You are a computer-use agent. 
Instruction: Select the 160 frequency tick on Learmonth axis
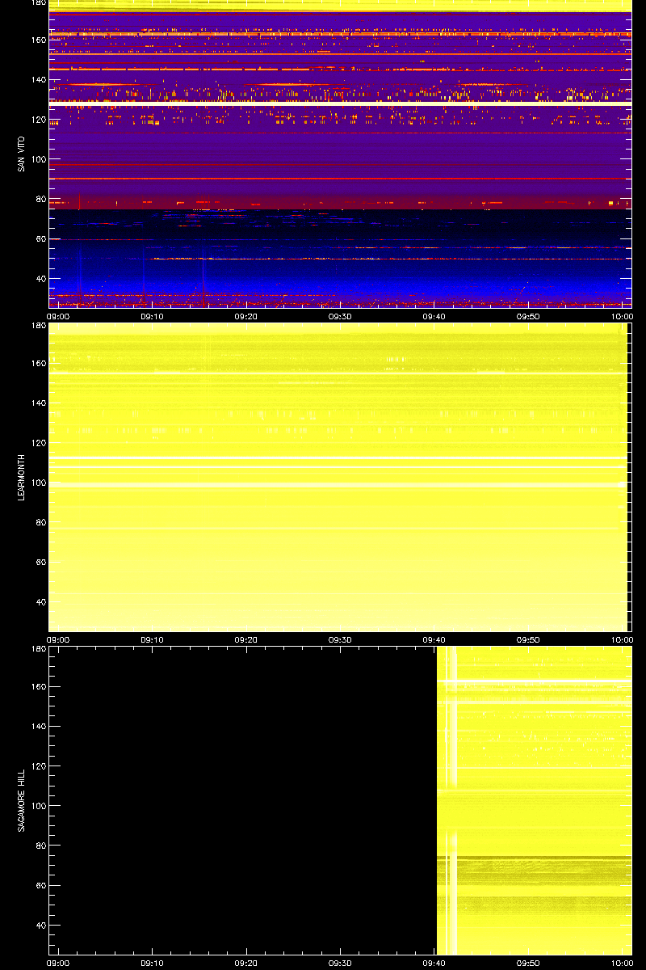click(38, 364)
